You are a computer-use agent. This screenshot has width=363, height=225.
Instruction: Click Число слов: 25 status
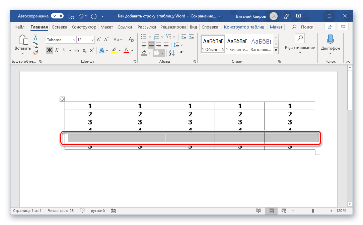[x=61, y=211]
